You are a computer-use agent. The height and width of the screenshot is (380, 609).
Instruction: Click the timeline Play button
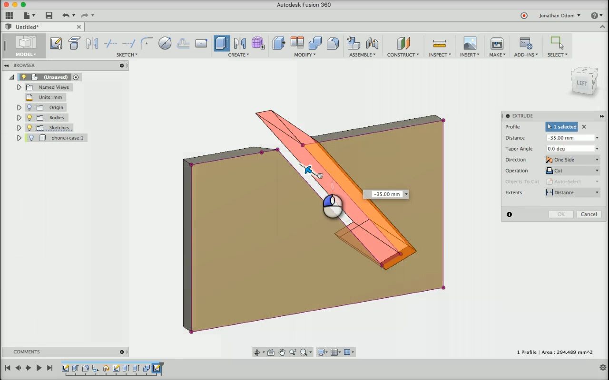[x=39, y=368]
